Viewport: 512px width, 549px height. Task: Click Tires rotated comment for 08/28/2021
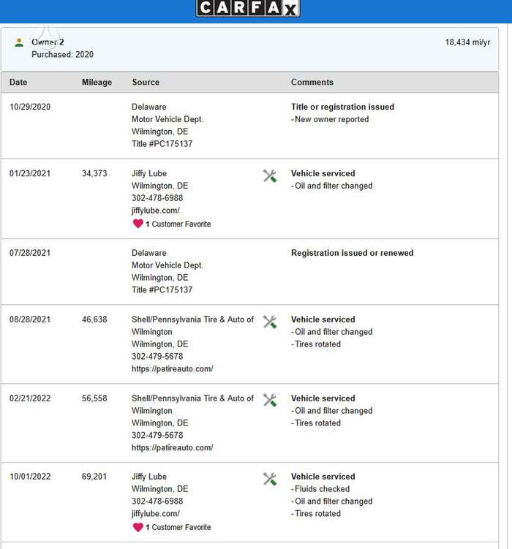(x=316, y=344)
